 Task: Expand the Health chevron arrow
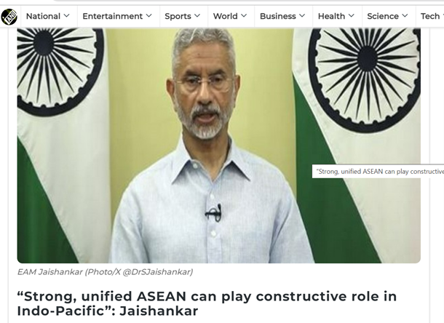[352, 16]
